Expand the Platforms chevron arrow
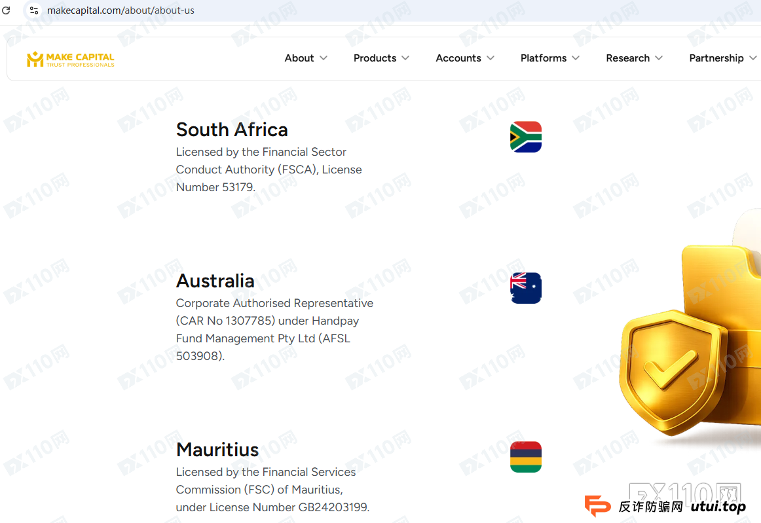The width and height of the screenshot is (761, 523). click(x=576, y=58)
